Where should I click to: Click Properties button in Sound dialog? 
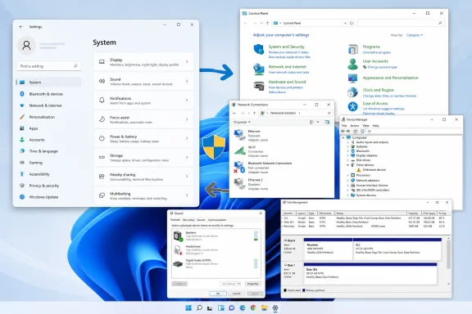tap(253, 284)
